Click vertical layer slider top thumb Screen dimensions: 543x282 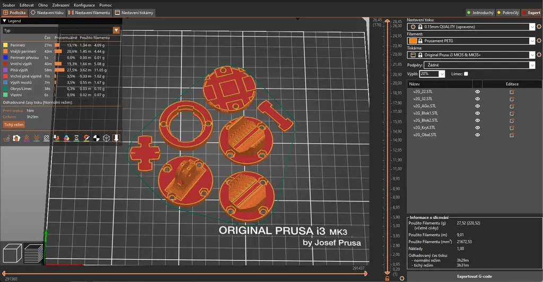[387, 21]
